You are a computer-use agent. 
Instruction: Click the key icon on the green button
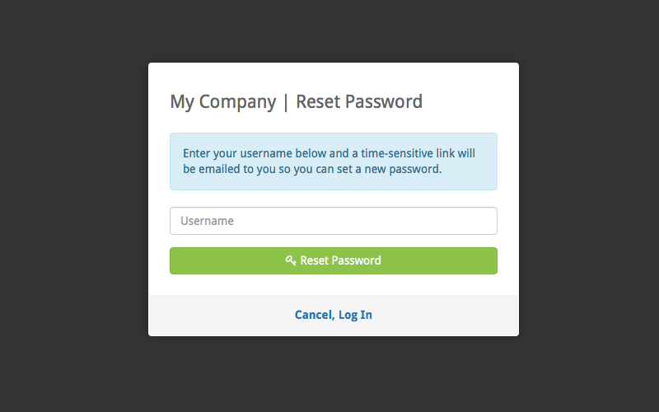(x=291, y=260)
